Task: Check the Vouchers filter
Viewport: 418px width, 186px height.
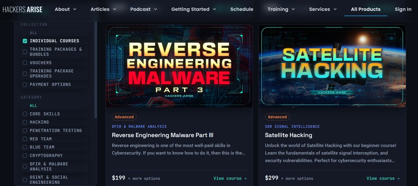Action: pyautogui.click(x=25, y=63)
